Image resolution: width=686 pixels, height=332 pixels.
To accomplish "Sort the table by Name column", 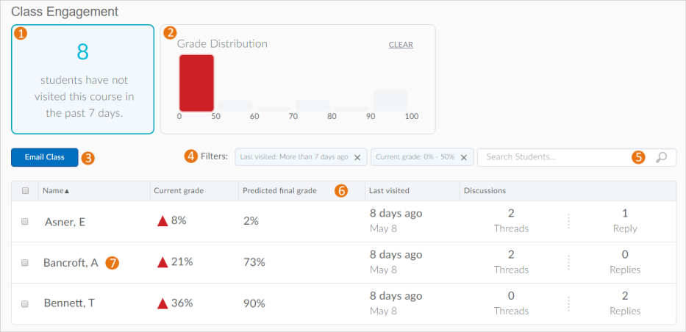I will tap(57, 191).
